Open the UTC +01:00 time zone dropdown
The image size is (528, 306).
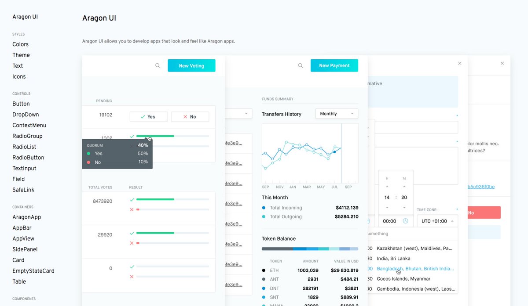437,221
